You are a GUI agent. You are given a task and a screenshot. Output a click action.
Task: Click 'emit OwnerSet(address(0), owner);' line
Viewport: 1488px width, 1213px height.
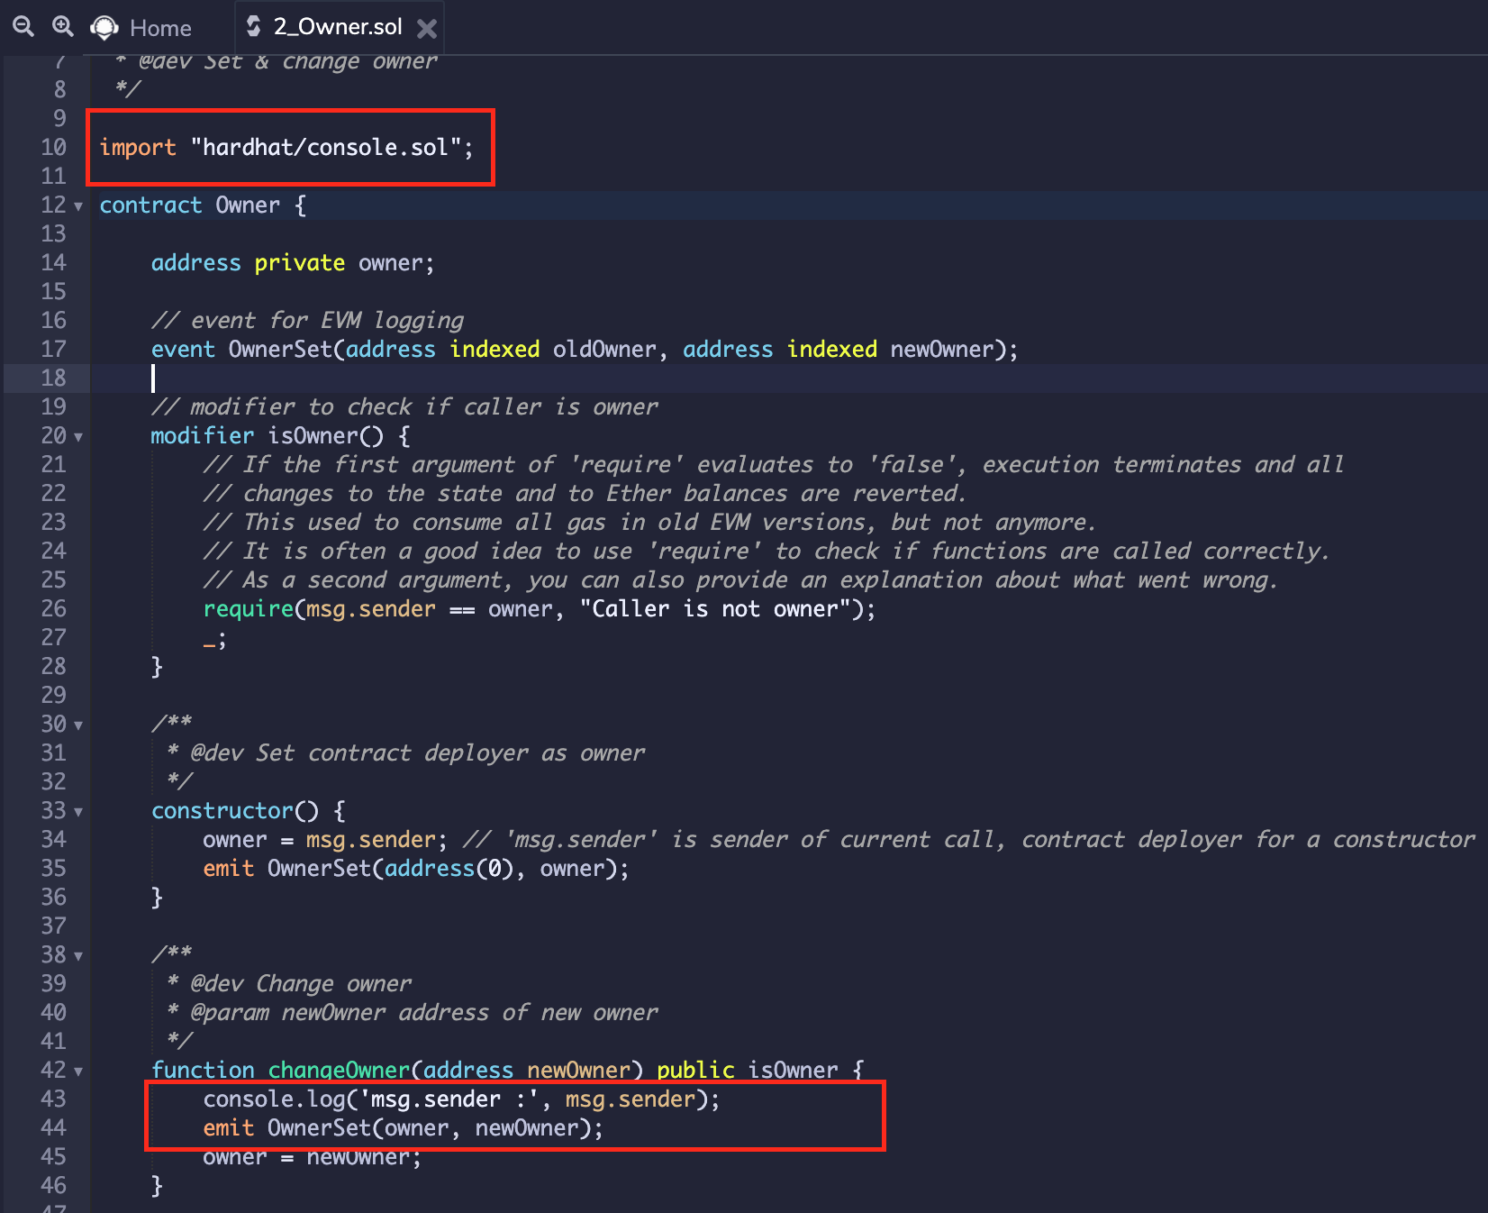(416, 868)
